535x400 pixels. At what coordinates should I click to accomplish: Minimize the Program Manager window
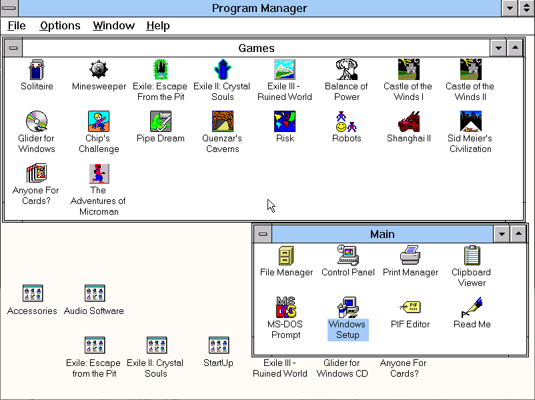click(x=510, y=8)
